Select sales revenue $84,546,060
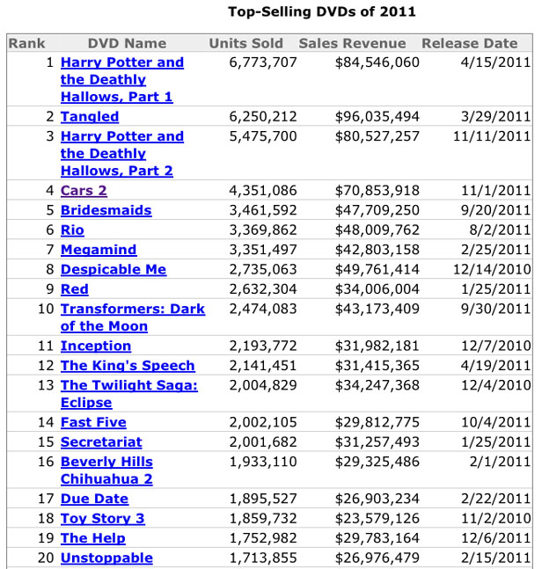Screen dimensions: 542x569 click(x=377, y=62)
